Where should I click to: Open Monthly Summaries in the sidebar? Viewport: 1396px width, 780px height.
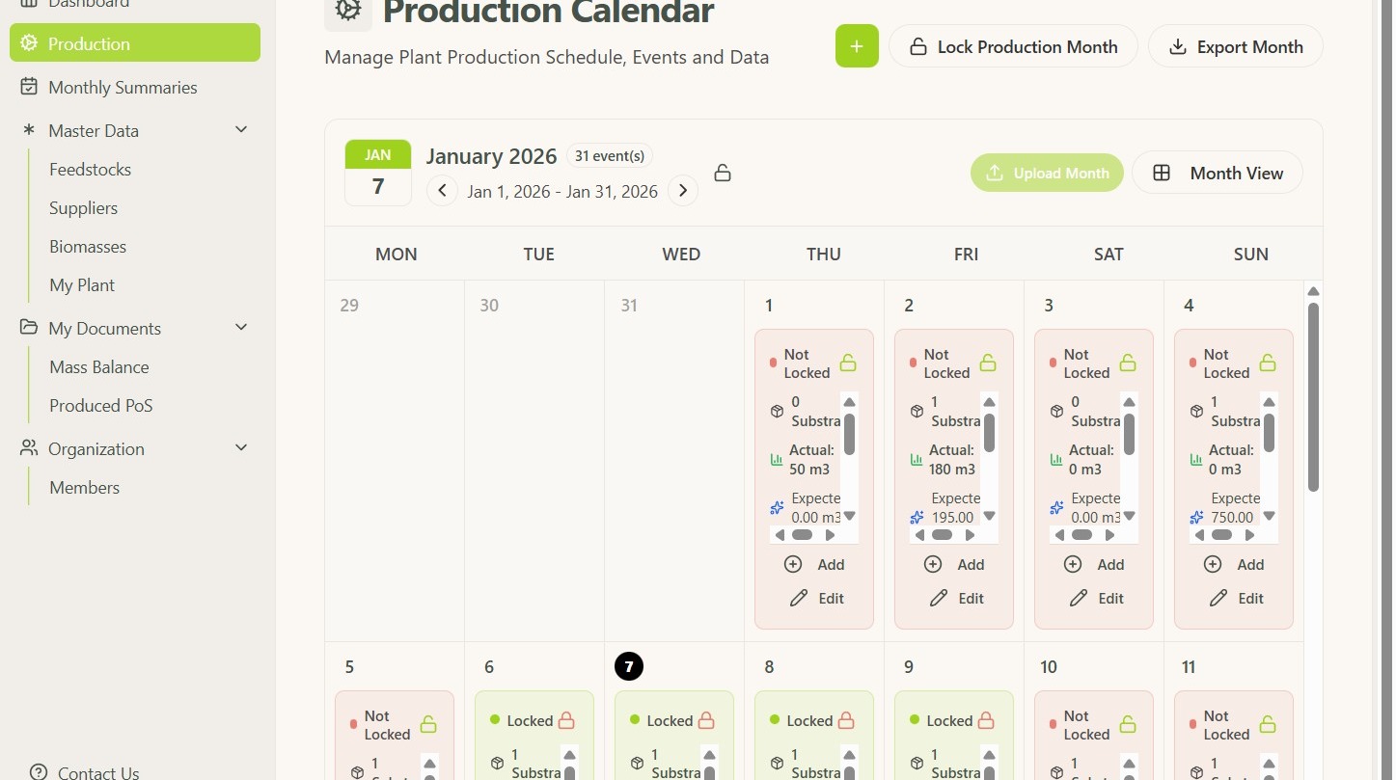point(123,88)
